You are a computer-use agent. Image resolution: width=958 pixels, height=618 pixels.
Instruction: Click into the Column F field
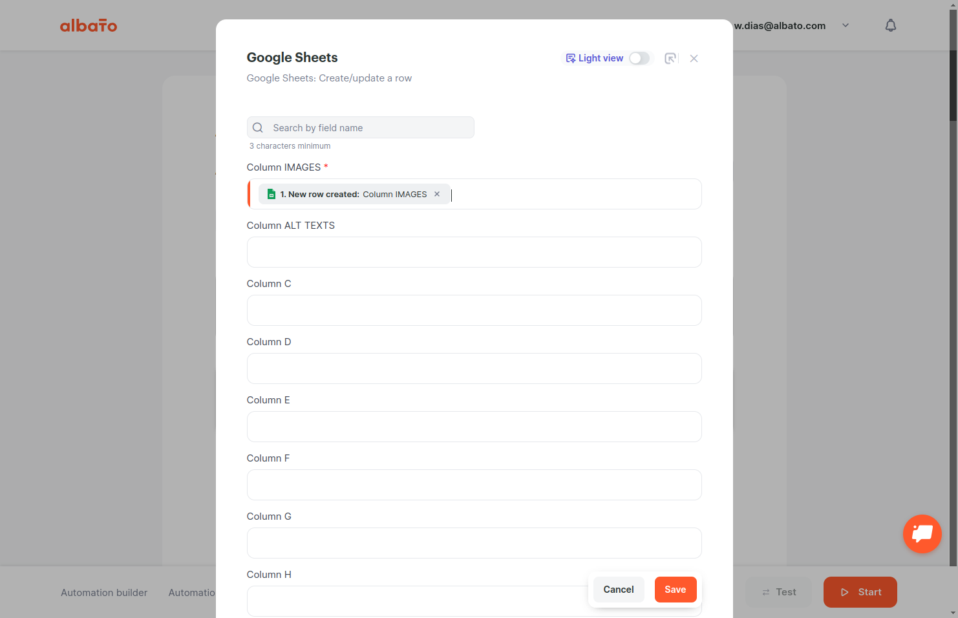[474, 485]
